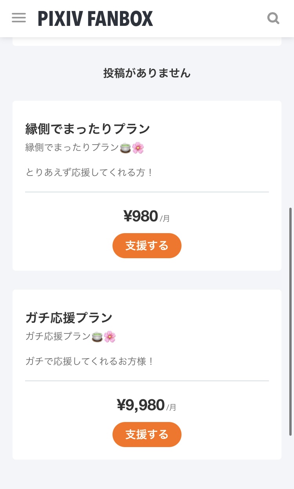Click the page's vertical scrollbar thumb
294x489 pixels.
tap(290, 321)
